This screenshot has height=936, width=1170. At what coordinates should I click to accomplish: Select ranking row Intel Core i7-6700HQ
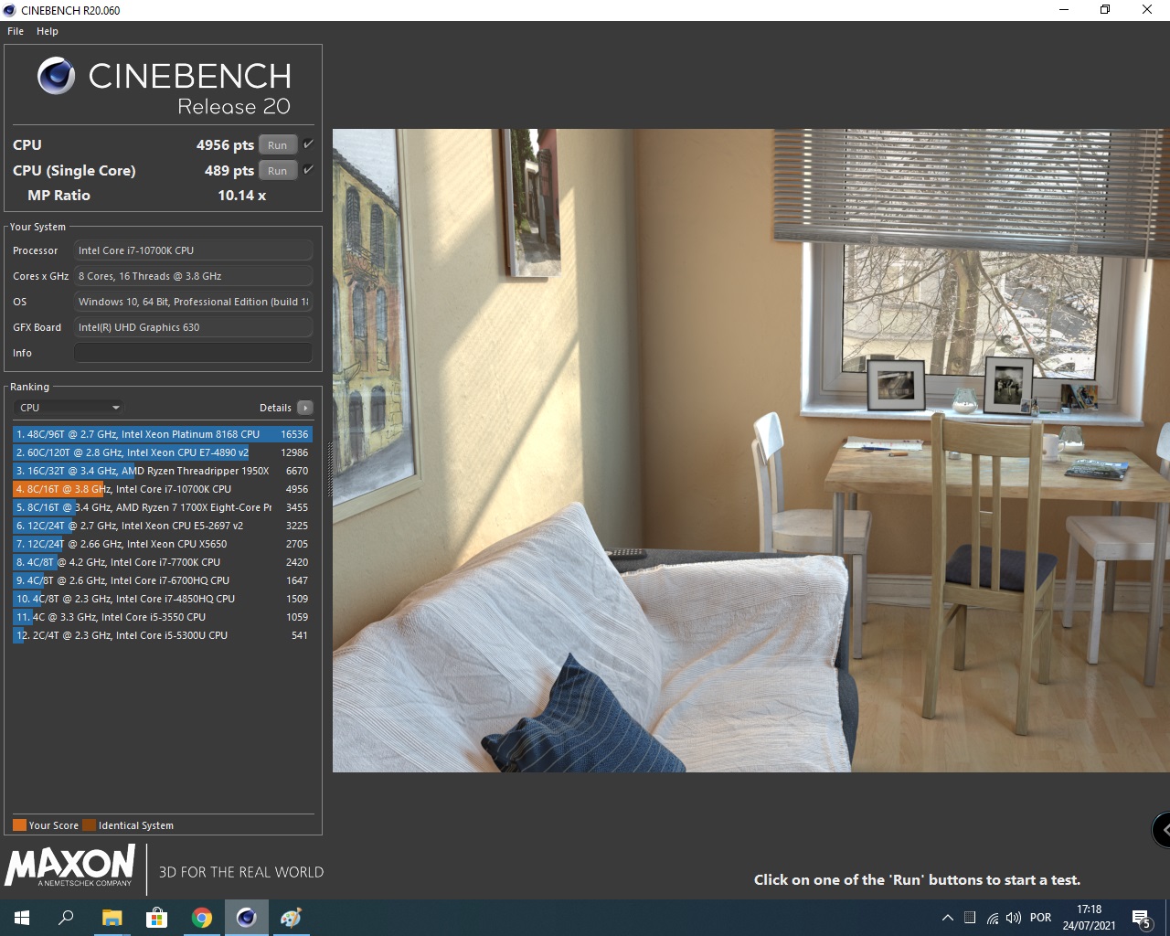[163, 580]
